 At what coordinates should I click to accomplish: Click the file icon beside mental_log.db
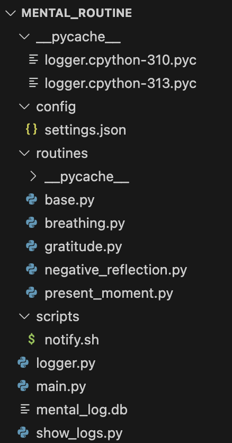coord(25,409)
